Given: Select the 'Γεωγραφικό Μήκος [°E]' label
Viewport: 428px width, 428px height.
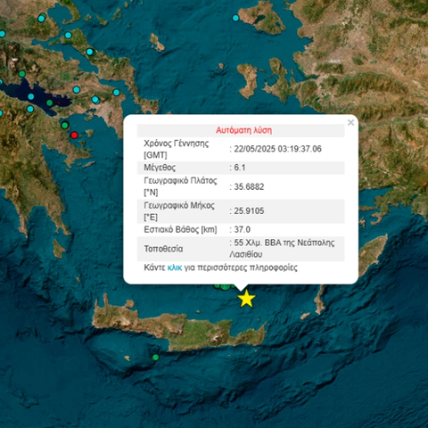Looking at the screenshot, I should [x=179, y=211].
